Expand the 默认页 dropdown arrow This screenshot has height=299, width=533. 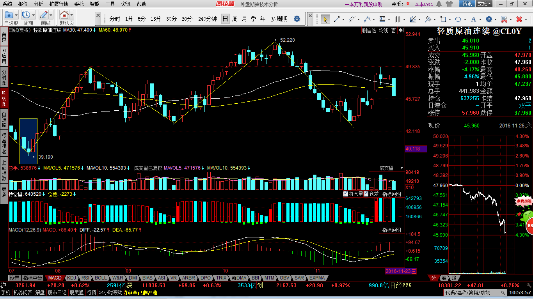(x=72, y=16)
